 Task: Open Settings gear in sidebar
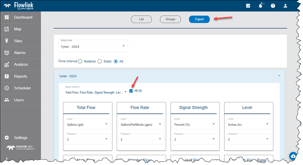point(7,138)
